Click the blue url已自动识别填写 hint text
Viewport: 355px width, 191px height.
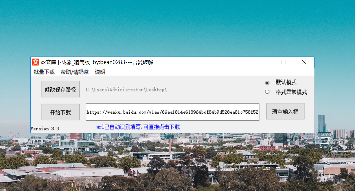pyautogui.click(x=138, y=127)
